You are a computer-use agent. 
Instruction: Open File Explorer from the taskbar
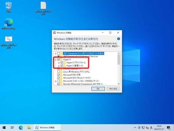coord(29,127)
